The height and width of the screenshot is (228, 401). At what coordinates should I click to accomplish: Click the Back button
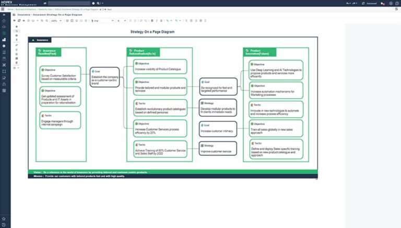tap(109, 9)
